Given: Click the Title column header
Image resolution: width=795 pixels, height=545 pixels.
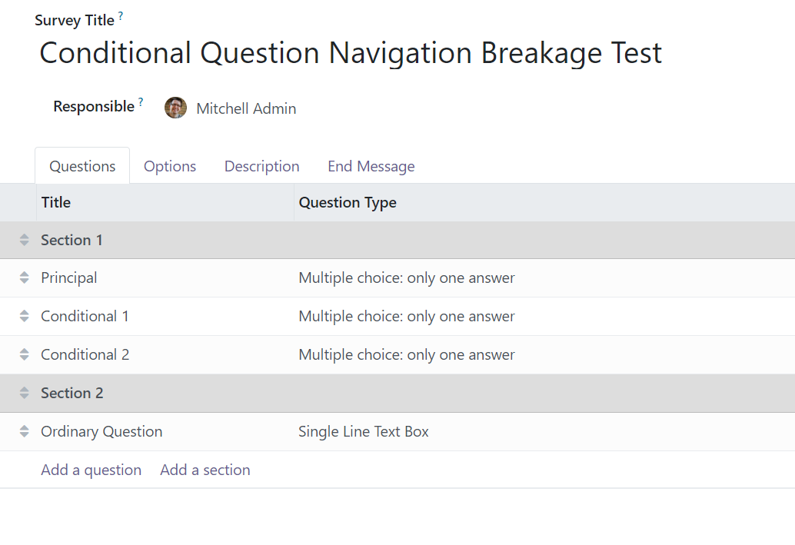Looking at the screenshot, I should tap(55, 202).
